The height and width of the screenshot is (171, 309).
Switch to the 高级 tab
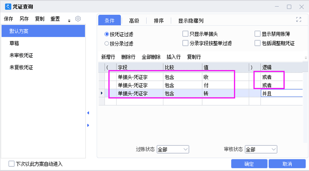click(x=134, y=21)
